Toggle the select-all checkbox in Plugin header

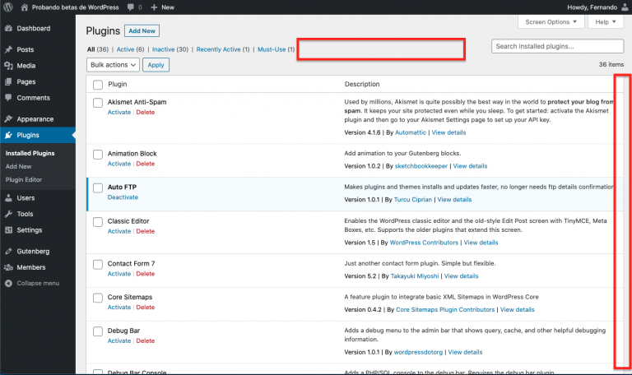pyautogui.click(x=98, y=85)
